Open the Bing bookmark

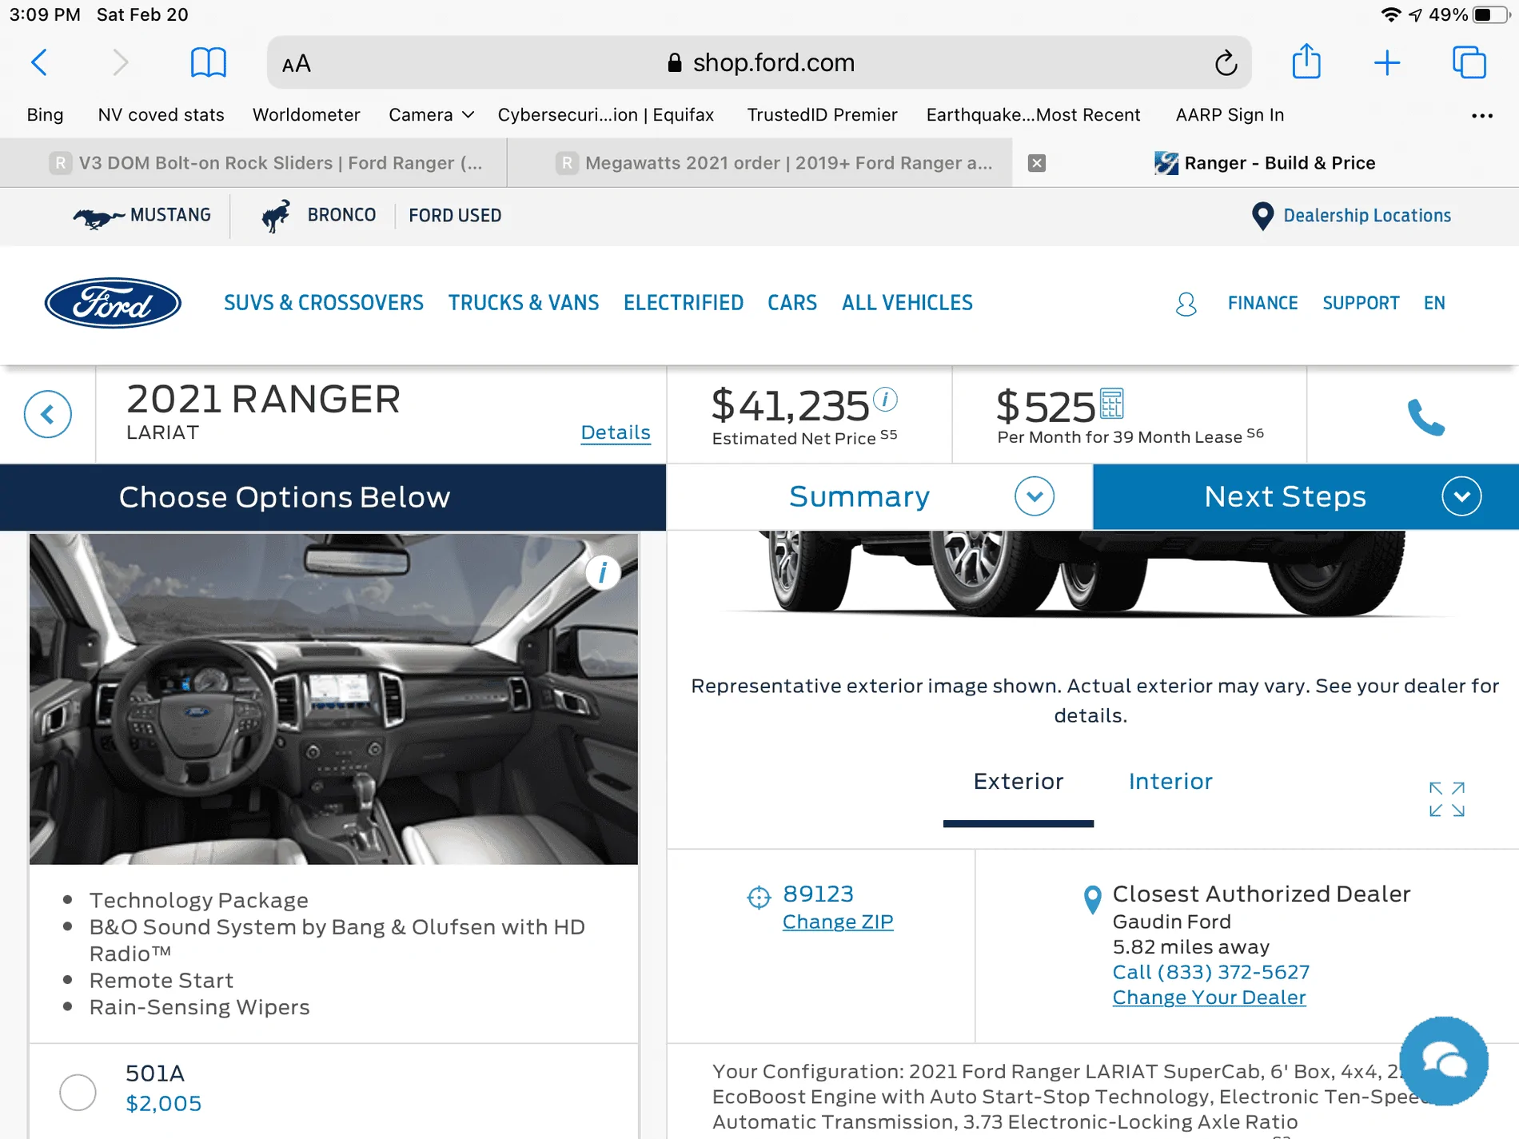click(45, 115)
